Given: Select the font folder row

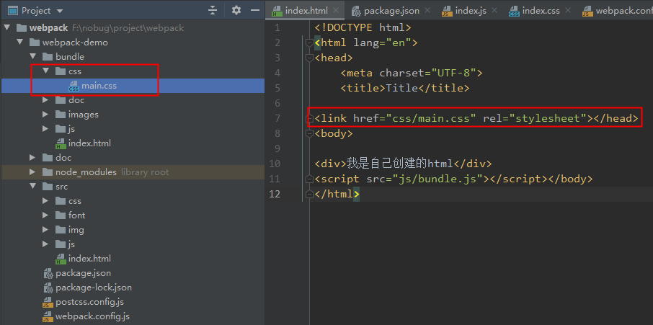Looking at the screenshot, I should pyautogui.click(x=133, y=215).
